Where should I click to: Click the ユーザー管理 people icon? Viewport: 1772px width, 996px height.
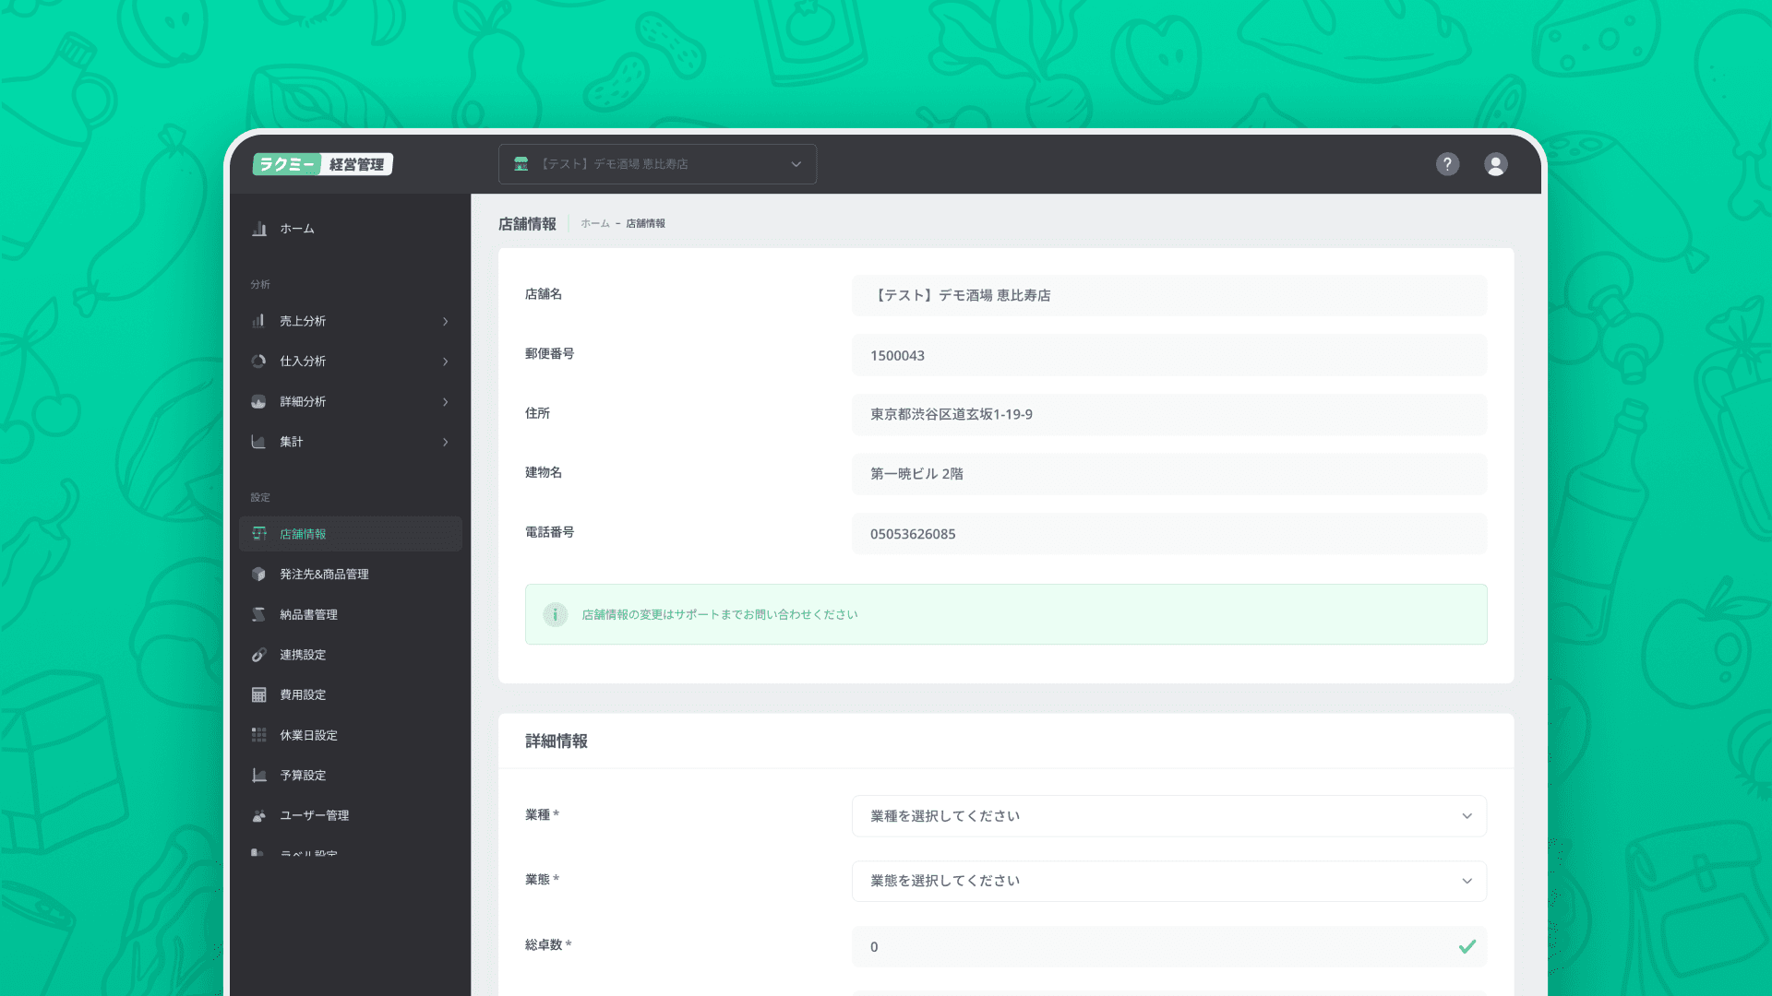pyautogui.click(x=259, y=816)
